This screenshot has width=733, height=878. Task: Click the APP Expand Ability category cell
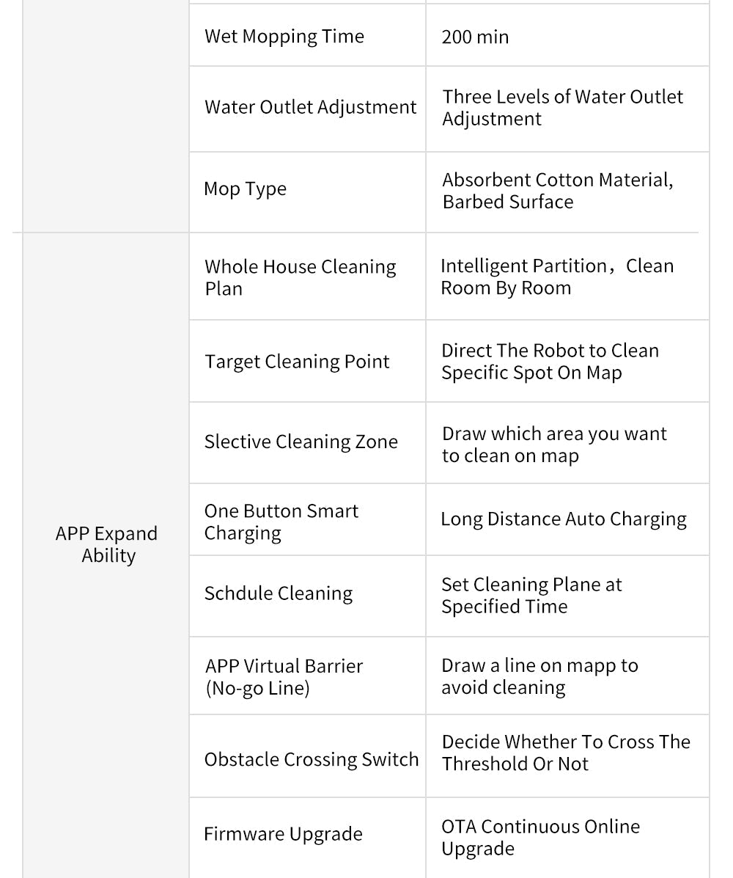107,544
